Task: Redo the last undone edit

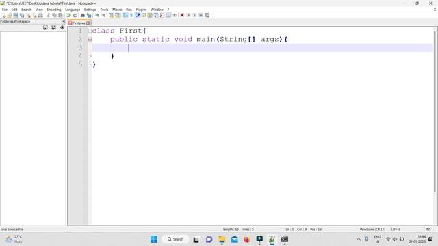Action: coord(75,15)
